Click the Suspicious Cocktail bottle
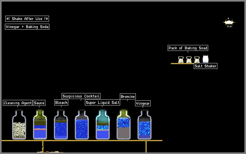 (x=82, y=124)
